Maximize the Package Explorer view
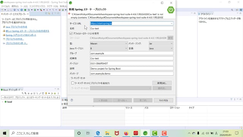Screen dimensions: 243x137 click(x=58, y=14)
